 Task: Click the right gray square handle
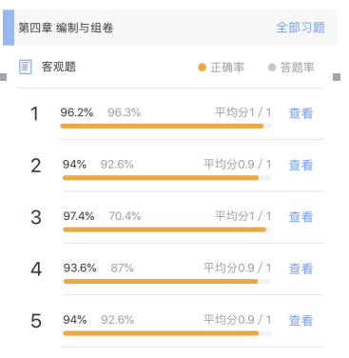pyautogui.click(x=337, y=77)
